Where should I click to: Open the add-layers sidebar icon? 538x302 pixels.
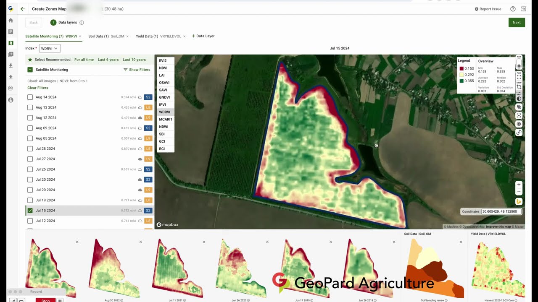coord(11,54)
